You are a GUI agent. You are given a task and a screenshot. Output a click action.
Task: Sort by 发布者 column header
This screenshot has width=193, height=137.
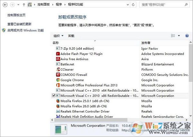164,43
